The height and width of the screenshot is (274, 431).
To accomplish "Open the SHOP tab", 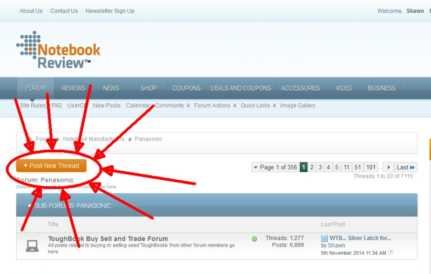I will [149, 88].
